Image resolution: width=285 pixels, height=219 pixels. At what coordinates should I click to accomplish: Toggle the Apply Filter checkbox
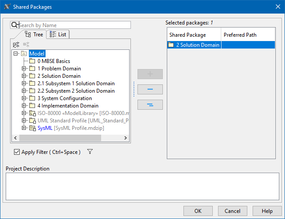tap(17, 152)
